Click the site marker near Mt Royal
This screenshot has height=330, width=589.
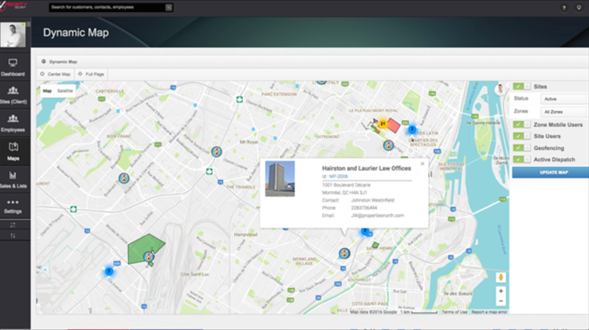coord(216,151)
